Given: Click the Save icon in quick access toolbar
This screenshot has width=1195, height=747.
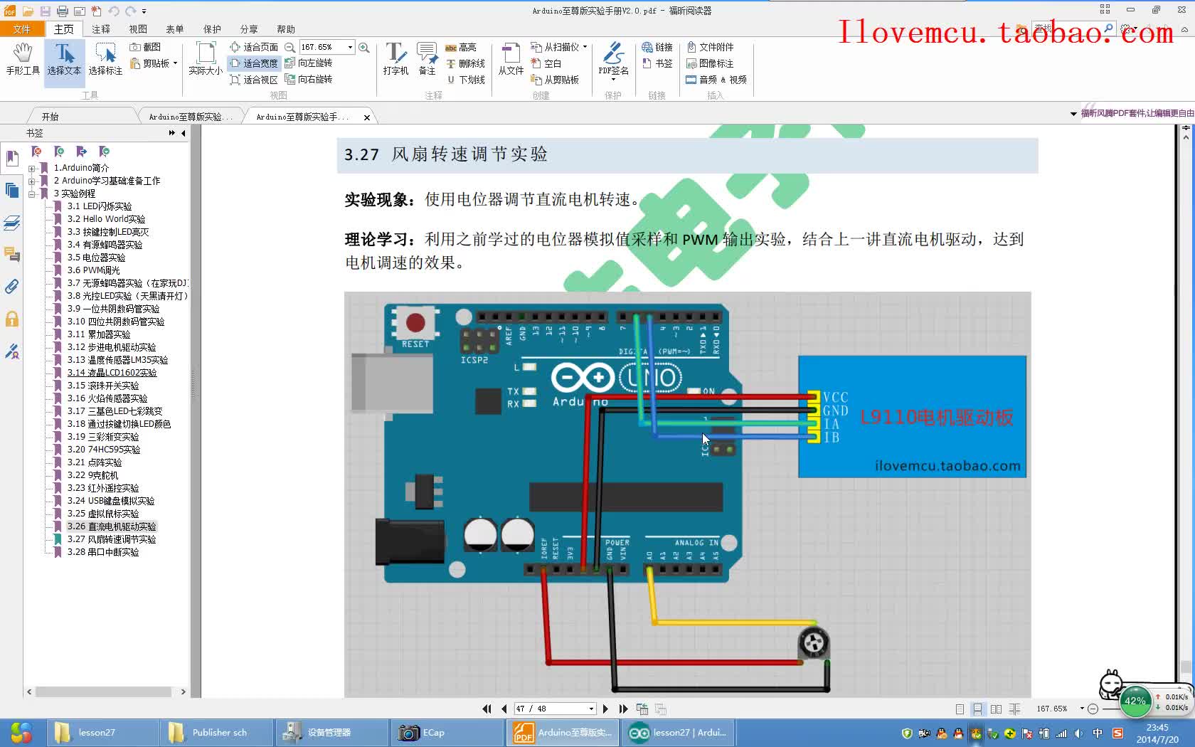Looking at the screenshot, I should [x=45, y=11].
